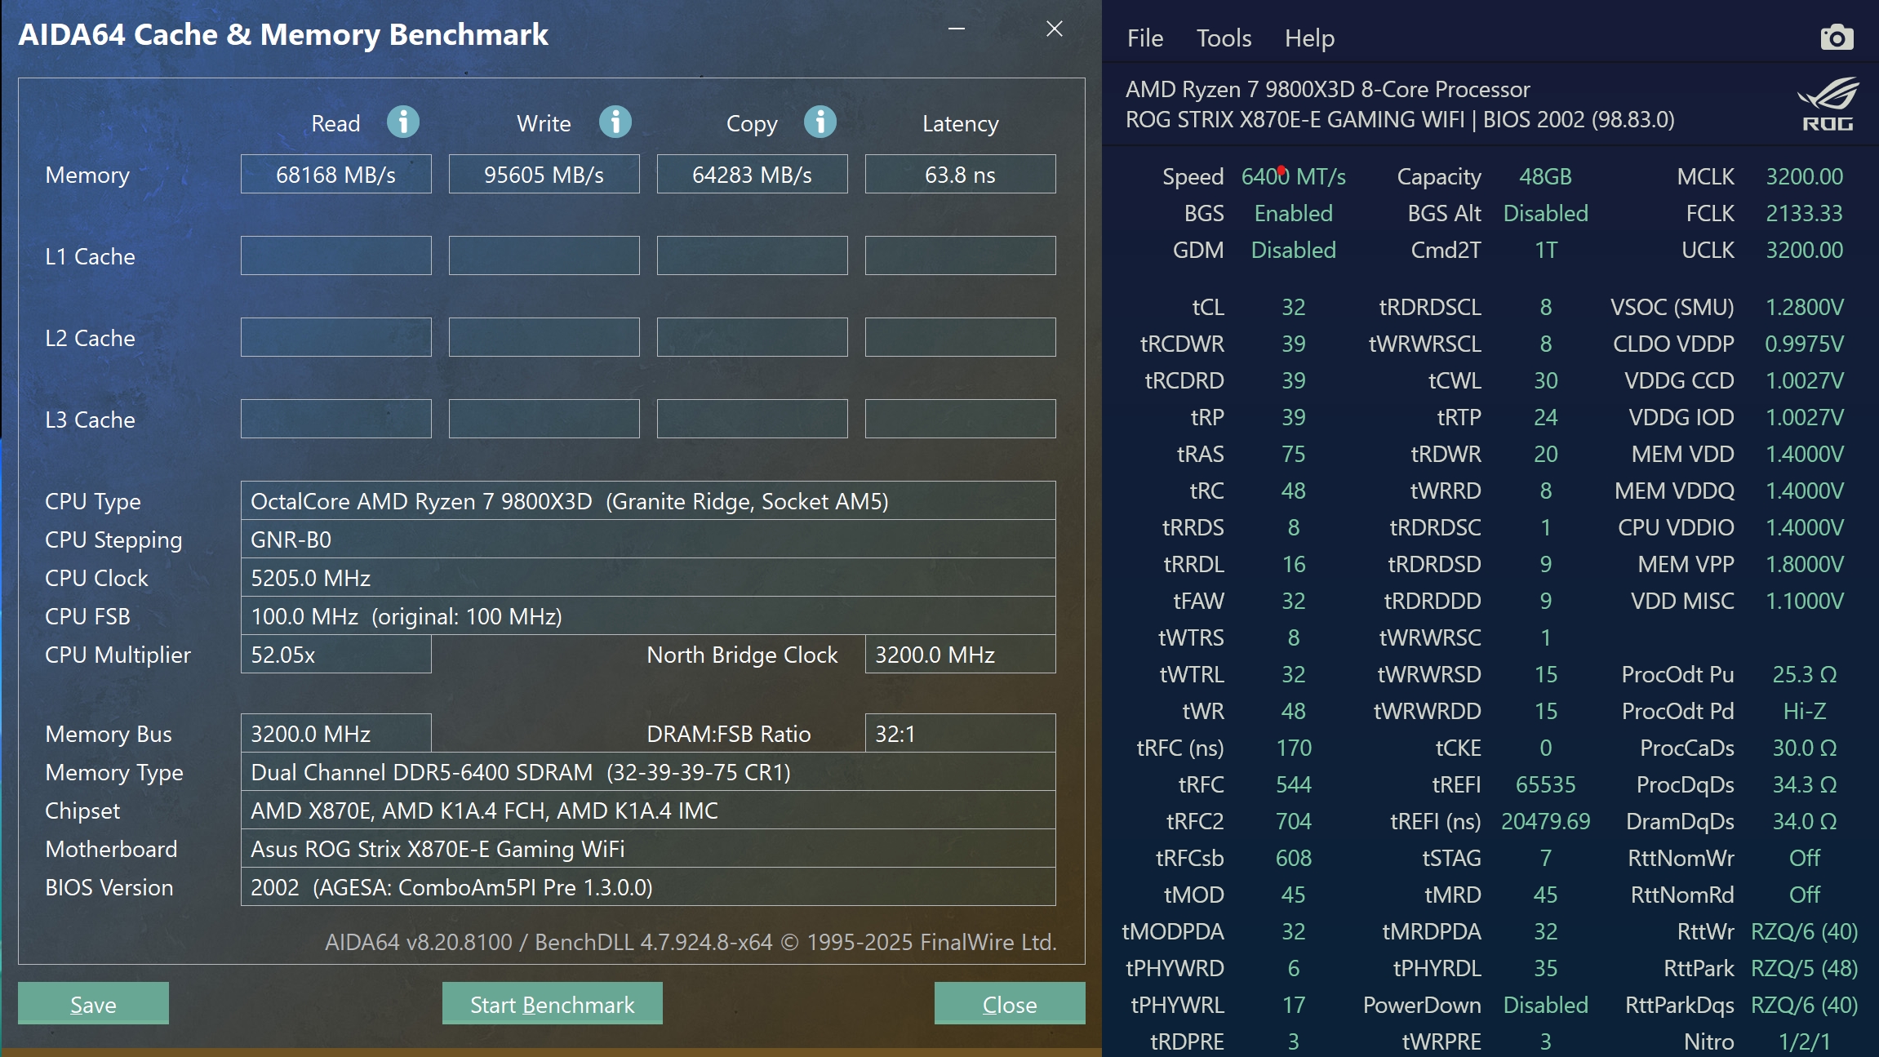Click the Write info icon
This screenshot has width=1879, height=1057.
(615, 122)
